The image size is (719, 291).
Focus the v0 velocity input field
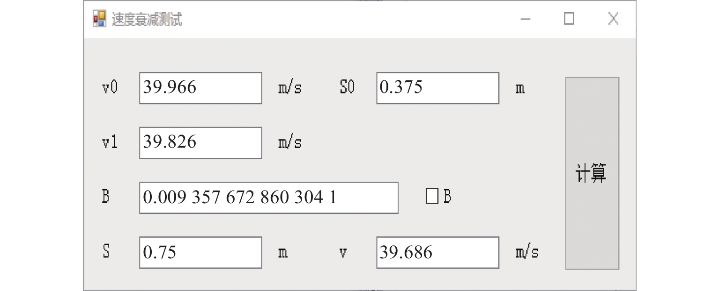pyautogui.click(x=200, y=88)
